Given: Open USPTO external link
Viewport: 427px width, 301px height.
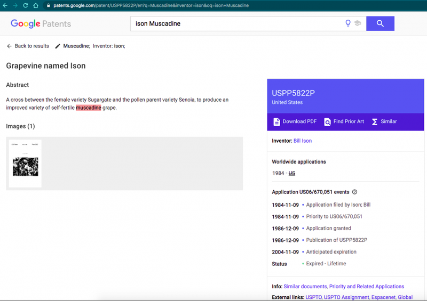Looking at the screenshot, I should 313,297.
